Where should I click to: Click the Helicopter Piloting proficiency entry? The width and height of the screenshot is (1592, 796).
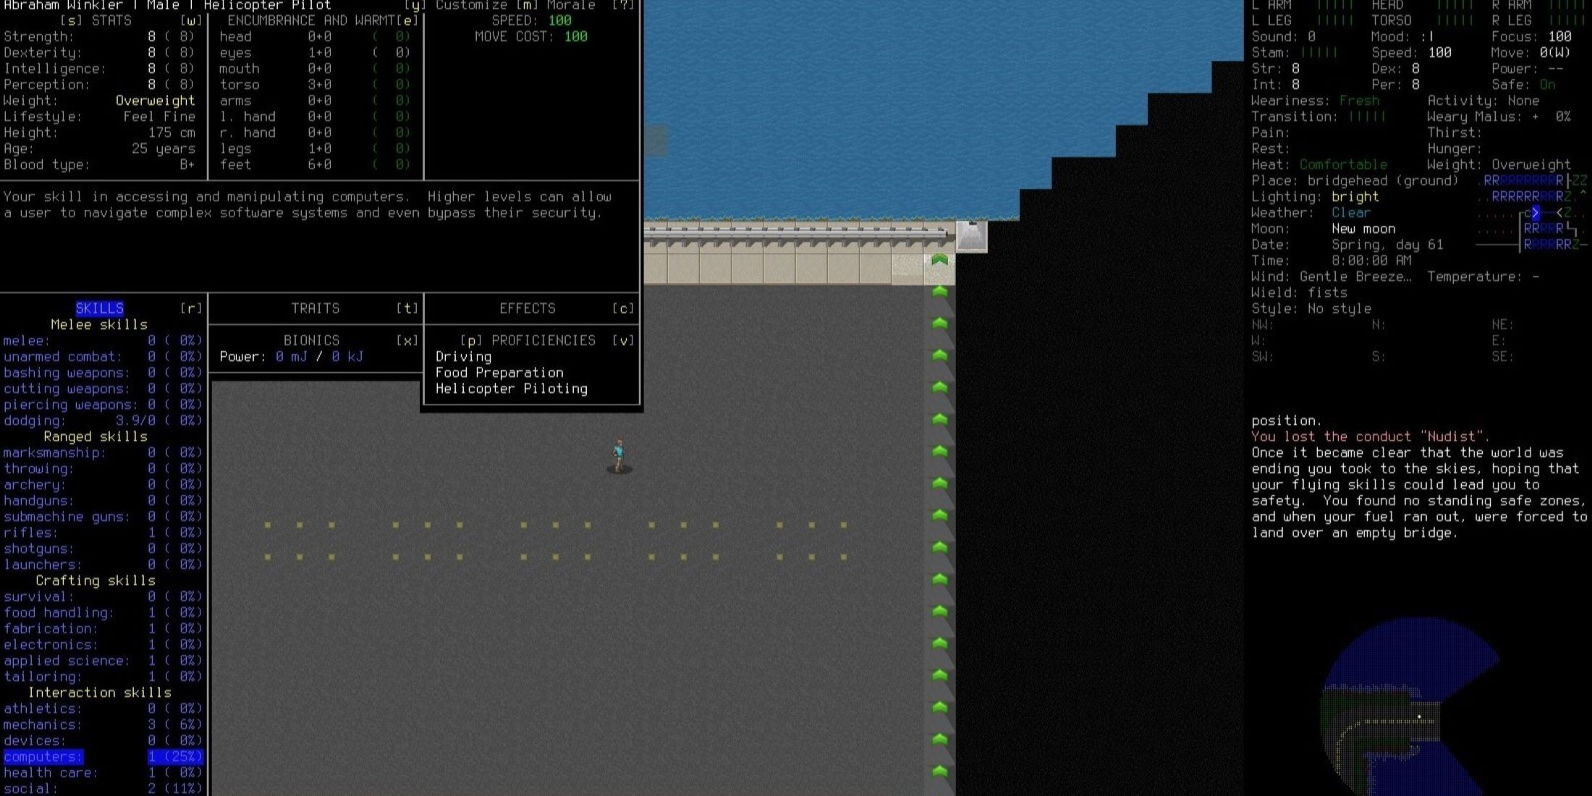(x=508, y=389)
